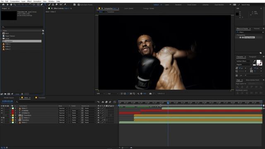The height and width of the screenshot is (149, 265).
Task: Expand the Perspective effects category
Action: point(236,35)
